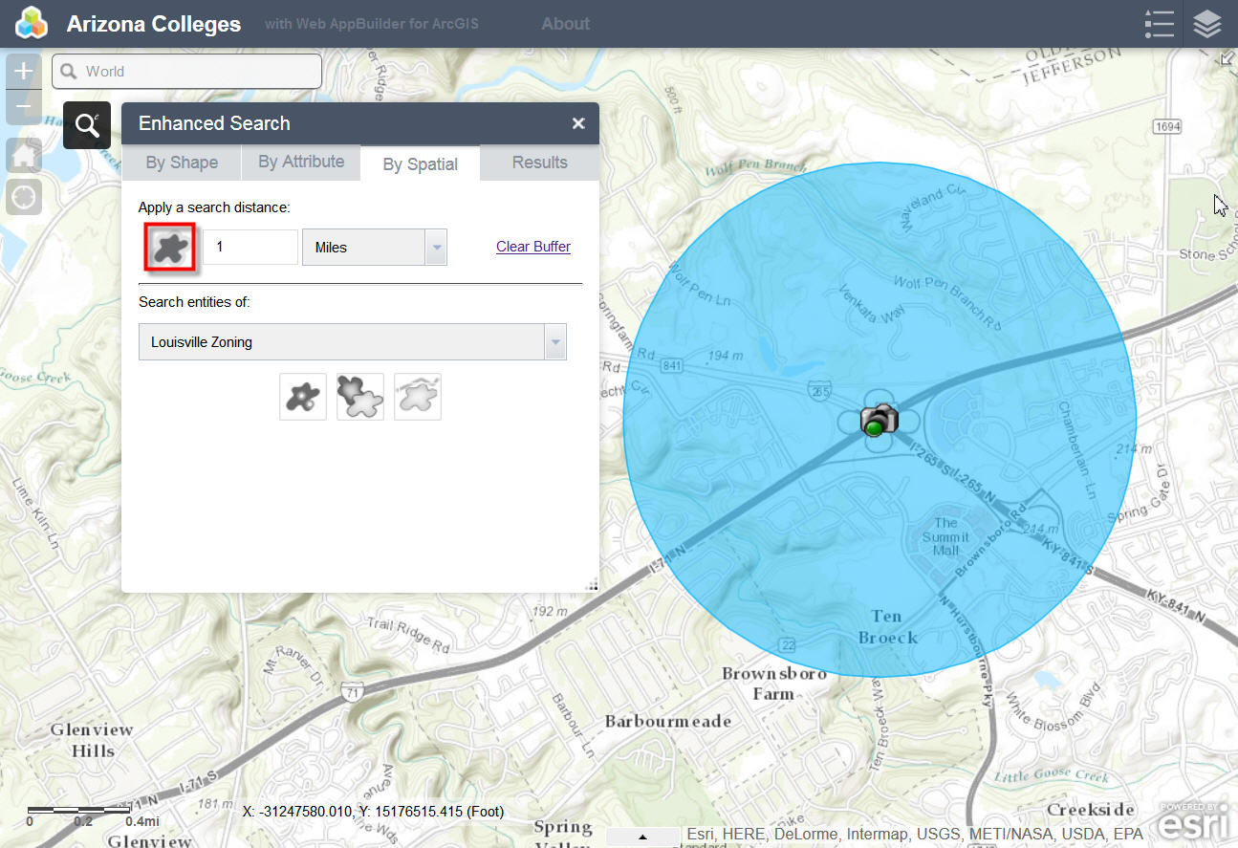Image resolution: width=1238 pixels, height=848 pixels.
Task: Click the X Y coordinate readout
Action: (x=373, y=812)
